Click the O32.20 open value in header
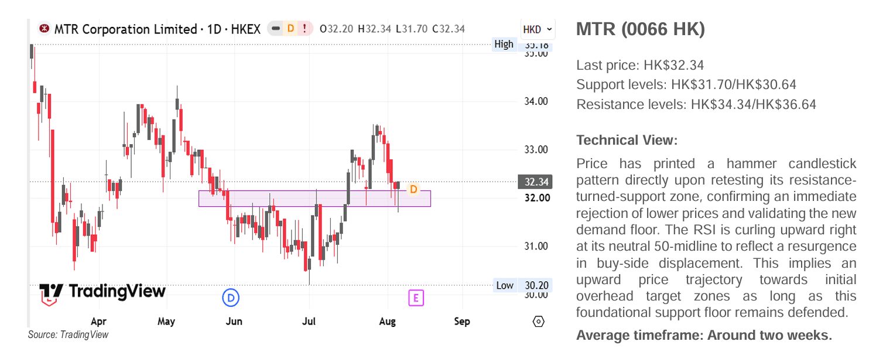 (336, 29)
